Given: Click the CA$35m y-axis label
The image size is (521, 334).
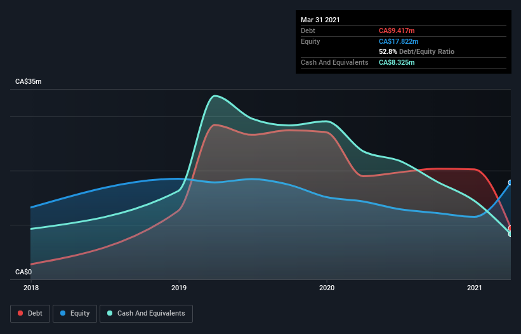Looking at the screenshot, I should tap(29, 81).
